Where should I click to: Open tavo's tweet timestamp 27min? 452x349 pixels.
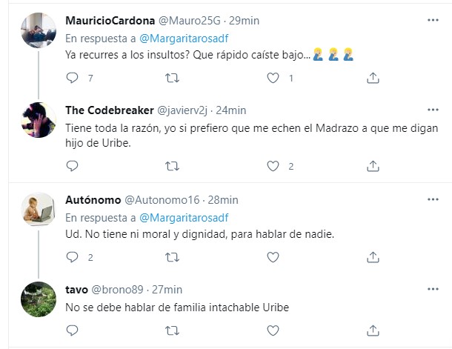(167, 290)
